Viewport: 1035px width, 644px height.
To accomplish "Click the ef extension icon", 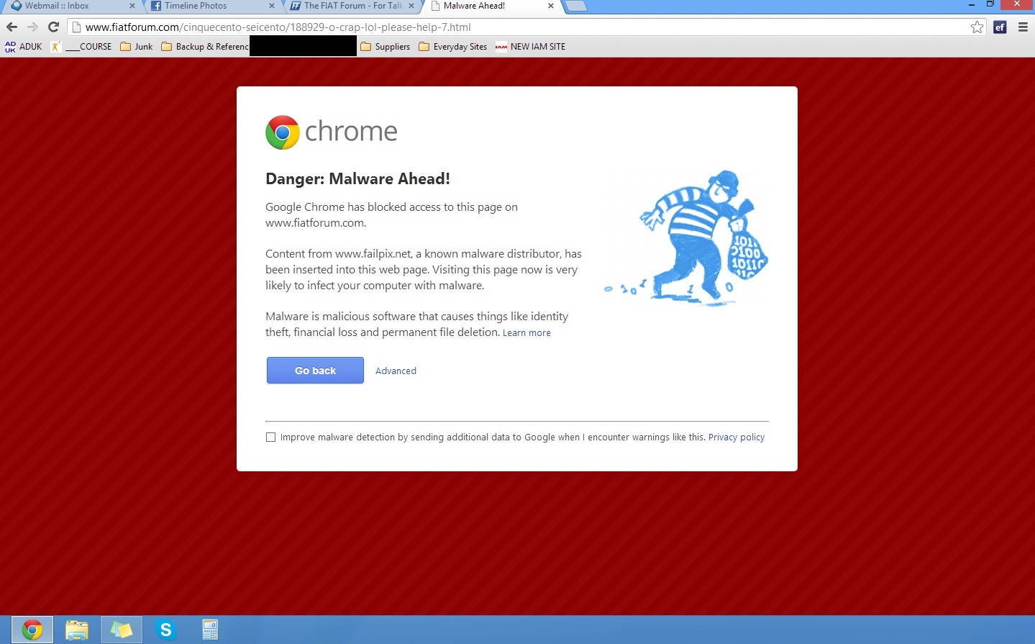I will [x=1000, y=27].
